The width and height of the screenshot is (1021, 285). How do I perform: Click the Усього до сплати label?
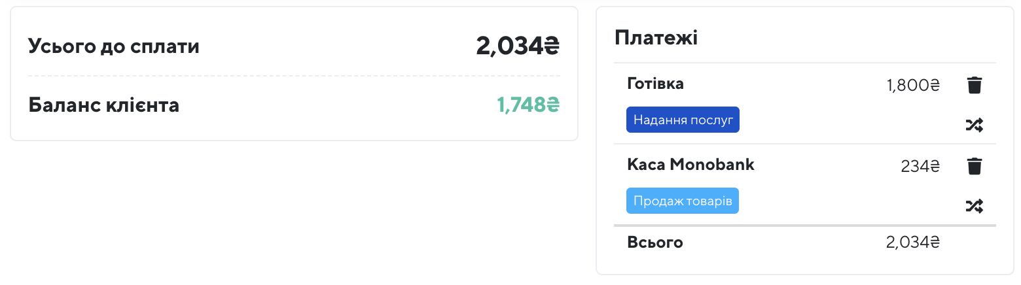[x=114, y=47]
